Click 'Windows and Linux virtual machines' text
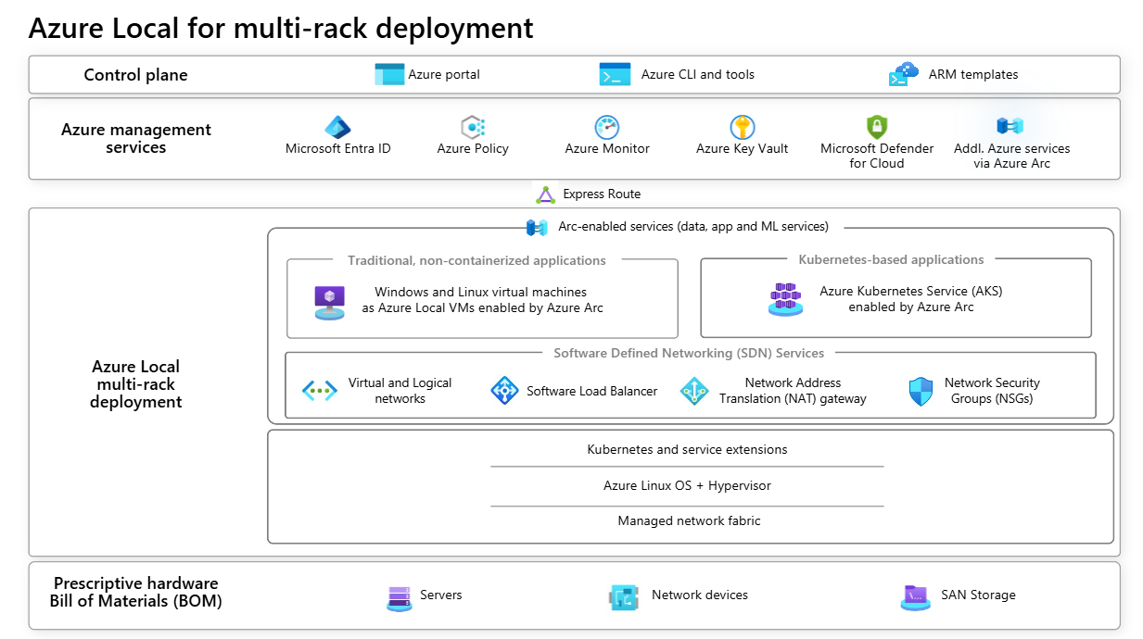The height and width of the screenshot is (639, 1143). pyautogui.click(x=481, y=292)
